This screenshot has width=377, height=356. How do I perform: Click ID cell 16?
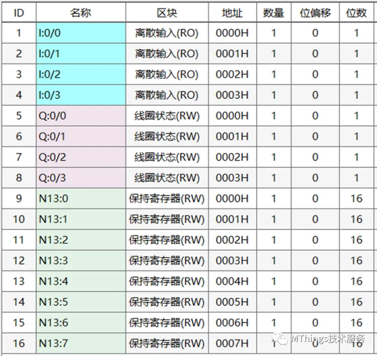[19, 343]
